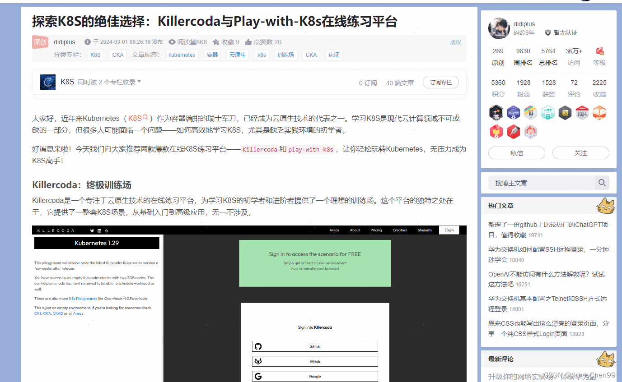Click the magnifier icon in the blog search box
This screenshot has height=382, width=622.
click(x=602, y=183)
